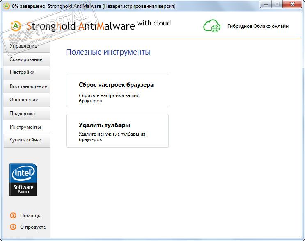Screen dimensions: 305x241
Task: Switch to the Сканирование tab
Action: pyautogui.click(x=27, y=59)
